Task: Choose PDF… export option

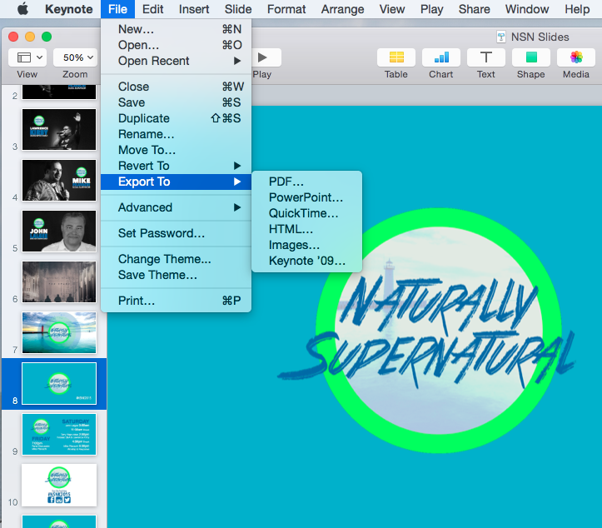Action: pyautogui.click(x=306, y=182)
